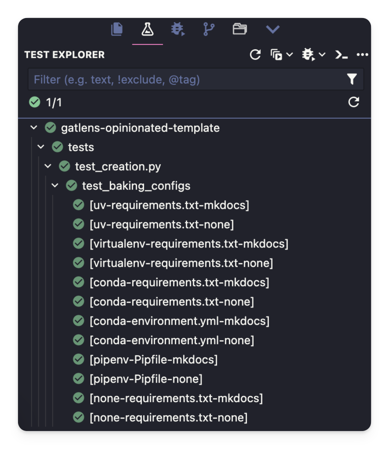389x449 pixels.
Task: Select test_baking_configs test function
Action: coord(136,186)
